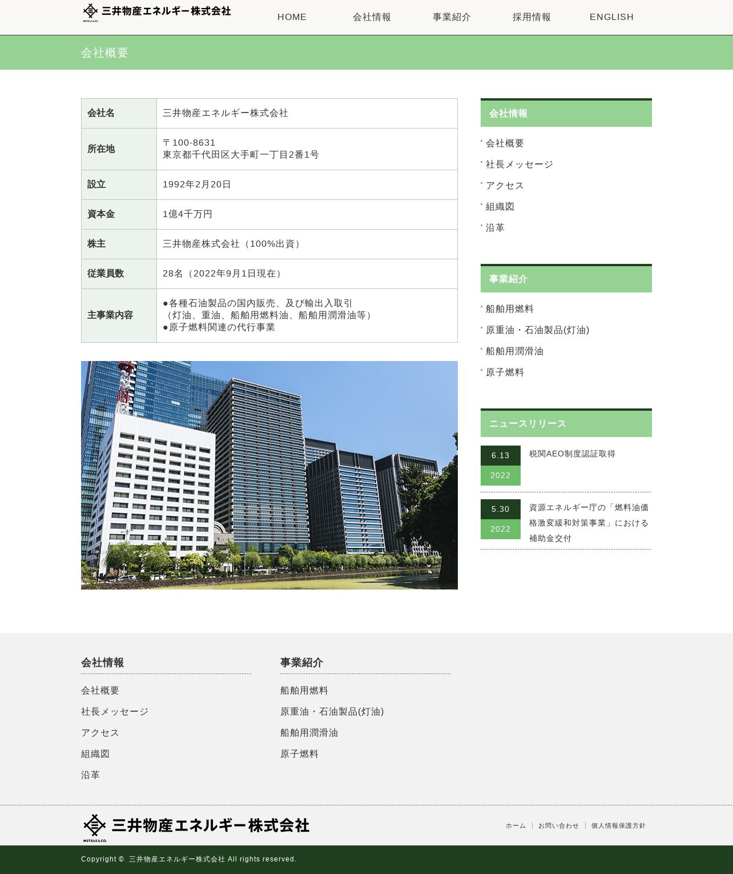The image size is (733, 874).
Task: Click the Mitsui Energy header logo
Action: pos(156,12)
